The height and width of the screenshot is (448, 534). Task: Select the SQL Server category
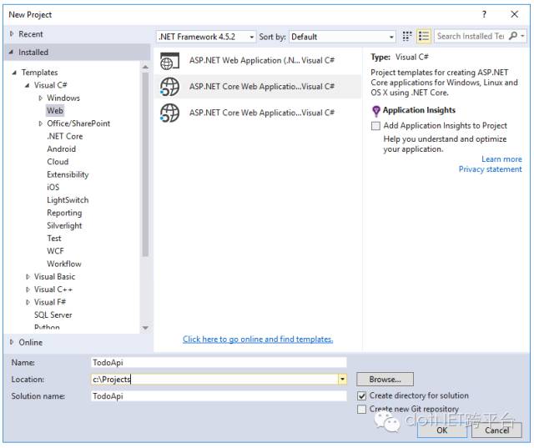pyautogui.click(x=53, y=315)
